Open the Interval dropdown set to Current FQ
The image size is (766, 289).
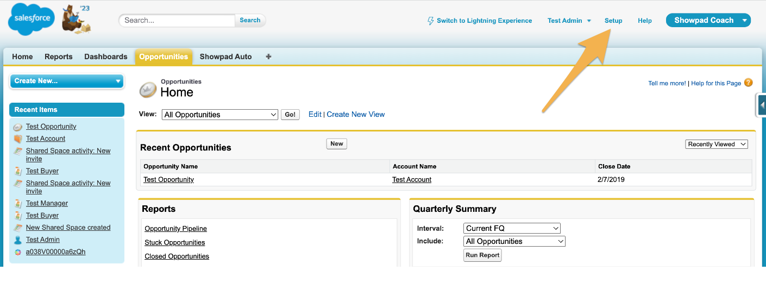pyautogui.click(x=512, y=228)
